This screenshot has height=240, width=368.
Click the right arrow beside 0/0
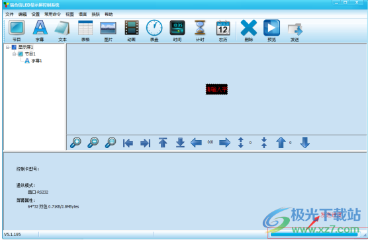pyautogui.click(x=224, y=143)
